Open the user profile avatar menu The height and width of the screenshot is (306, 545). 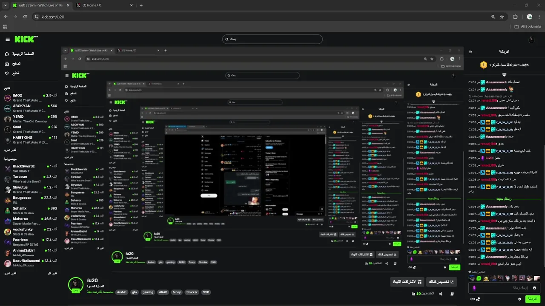pyautogui.click(x=531, y=40)
